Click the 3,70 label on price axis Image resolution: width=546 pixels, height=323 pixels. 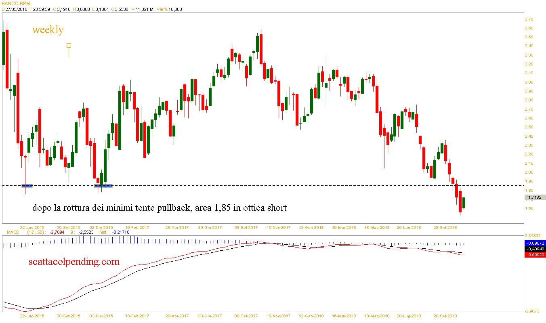click(x=529, y=19)
